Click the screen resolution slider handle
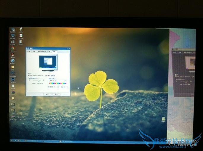 pos(39,81)
